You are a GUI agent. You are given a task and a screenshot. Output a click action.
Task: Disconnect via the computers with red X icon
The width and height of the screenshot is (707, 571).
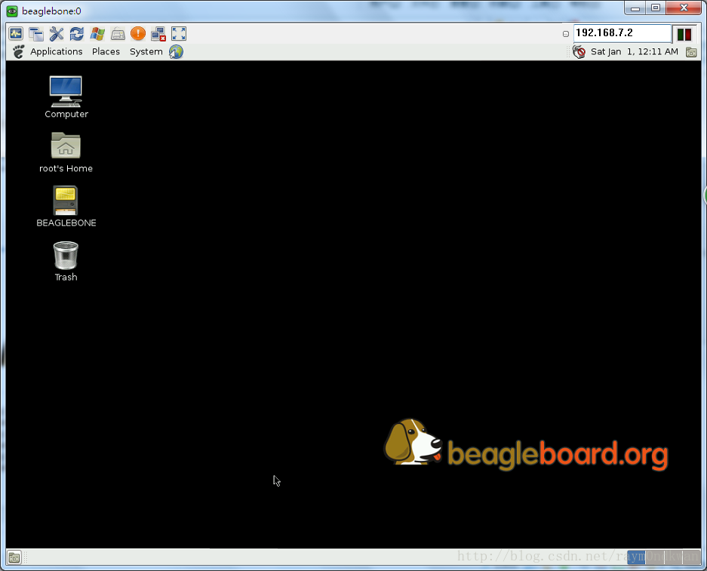tap(158, 34)
